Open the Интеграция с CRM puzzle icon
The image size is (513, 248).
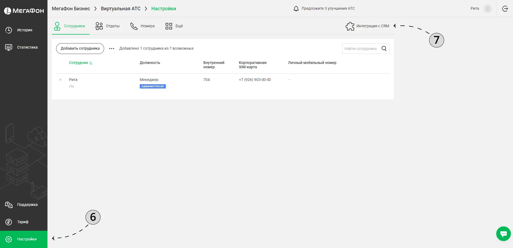point(350,26)
